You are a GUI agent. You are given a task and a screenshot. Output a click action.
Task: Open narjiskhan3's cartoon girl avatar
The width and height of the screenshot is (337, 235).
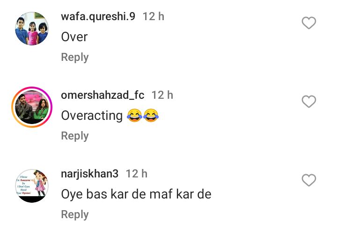[x=32, y=186]
